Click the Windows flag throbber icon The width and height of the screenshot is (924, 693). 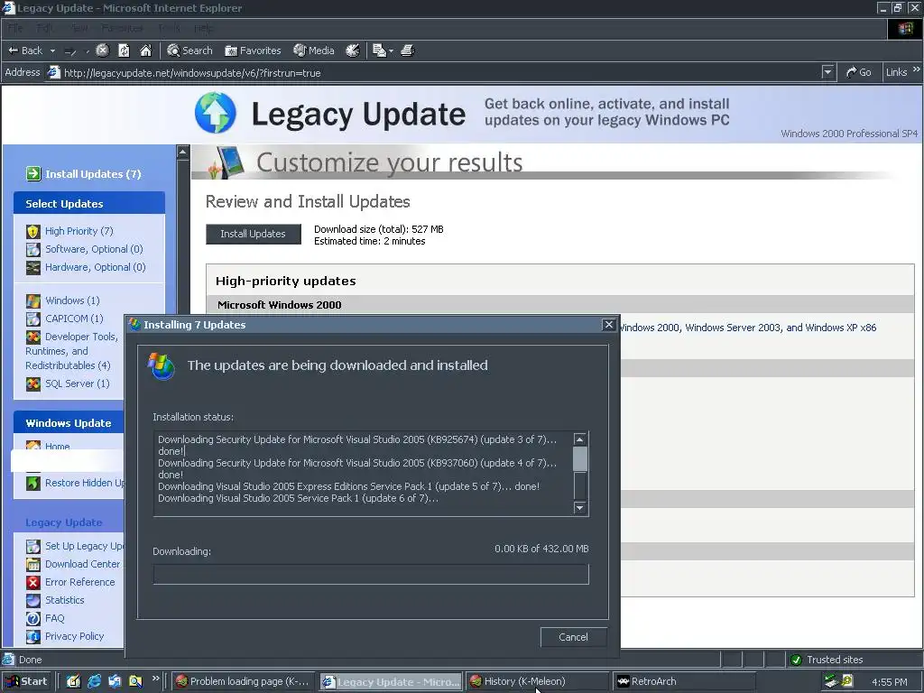coord(904,29)
